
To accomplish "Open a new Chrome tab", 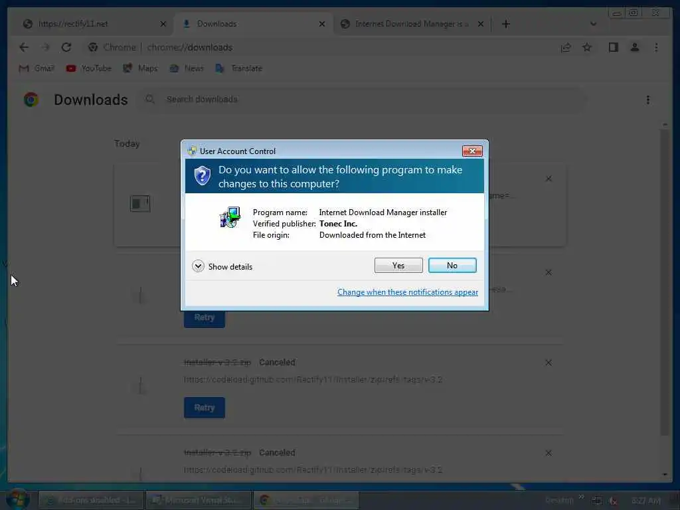I will click(x=505, y=24).
